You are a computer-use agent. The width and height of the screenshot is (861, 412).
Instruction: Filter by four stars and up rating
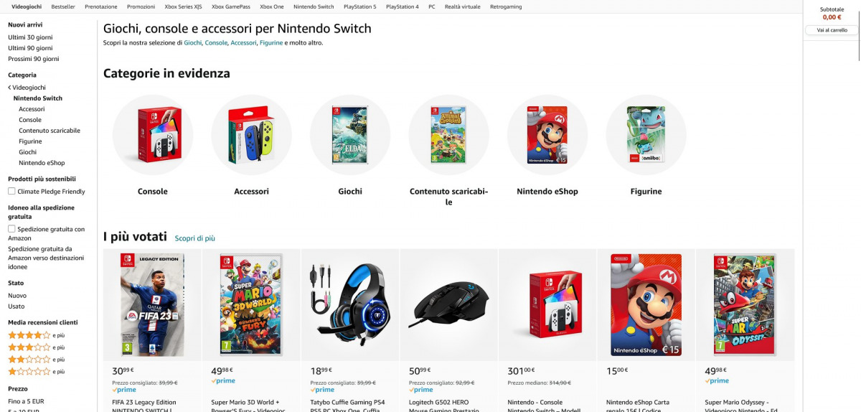click(x=29, y=335)
